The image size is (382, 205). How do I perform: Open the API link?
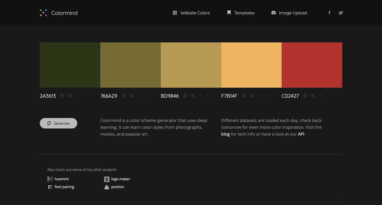(301, 134)
